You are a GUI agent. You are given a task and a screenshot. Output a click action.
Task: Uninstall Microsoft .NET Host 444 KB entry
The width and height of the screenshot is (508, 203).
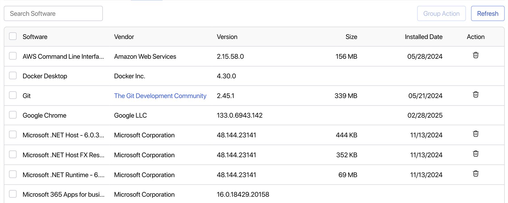(x=476, y=134)
